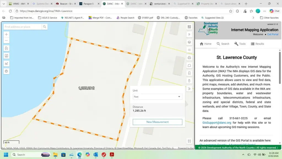Open the Results tab
This screenshot has width=282, height=159.
click(257, 44)
